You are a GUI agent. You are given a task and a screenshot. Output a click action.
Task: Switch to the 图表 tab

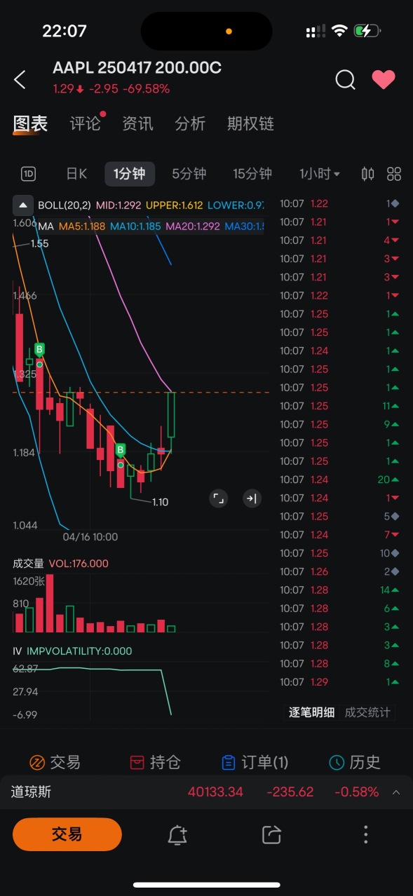(x=30, y=124)
